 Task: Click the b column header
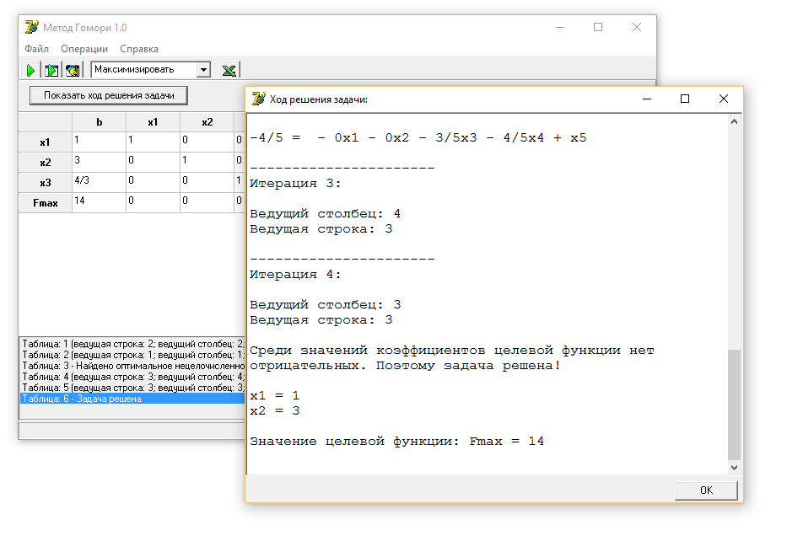99,122
